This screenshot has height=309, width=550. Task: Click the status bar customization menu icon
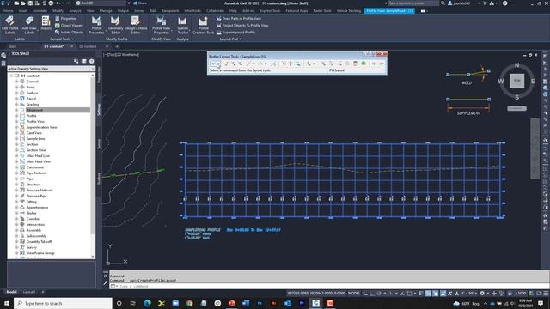[x=546, y=294]
